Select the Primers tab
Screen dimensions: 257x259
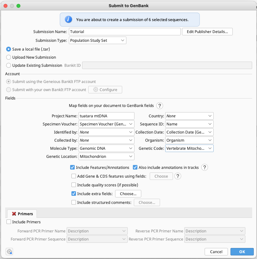coord(22,214)
